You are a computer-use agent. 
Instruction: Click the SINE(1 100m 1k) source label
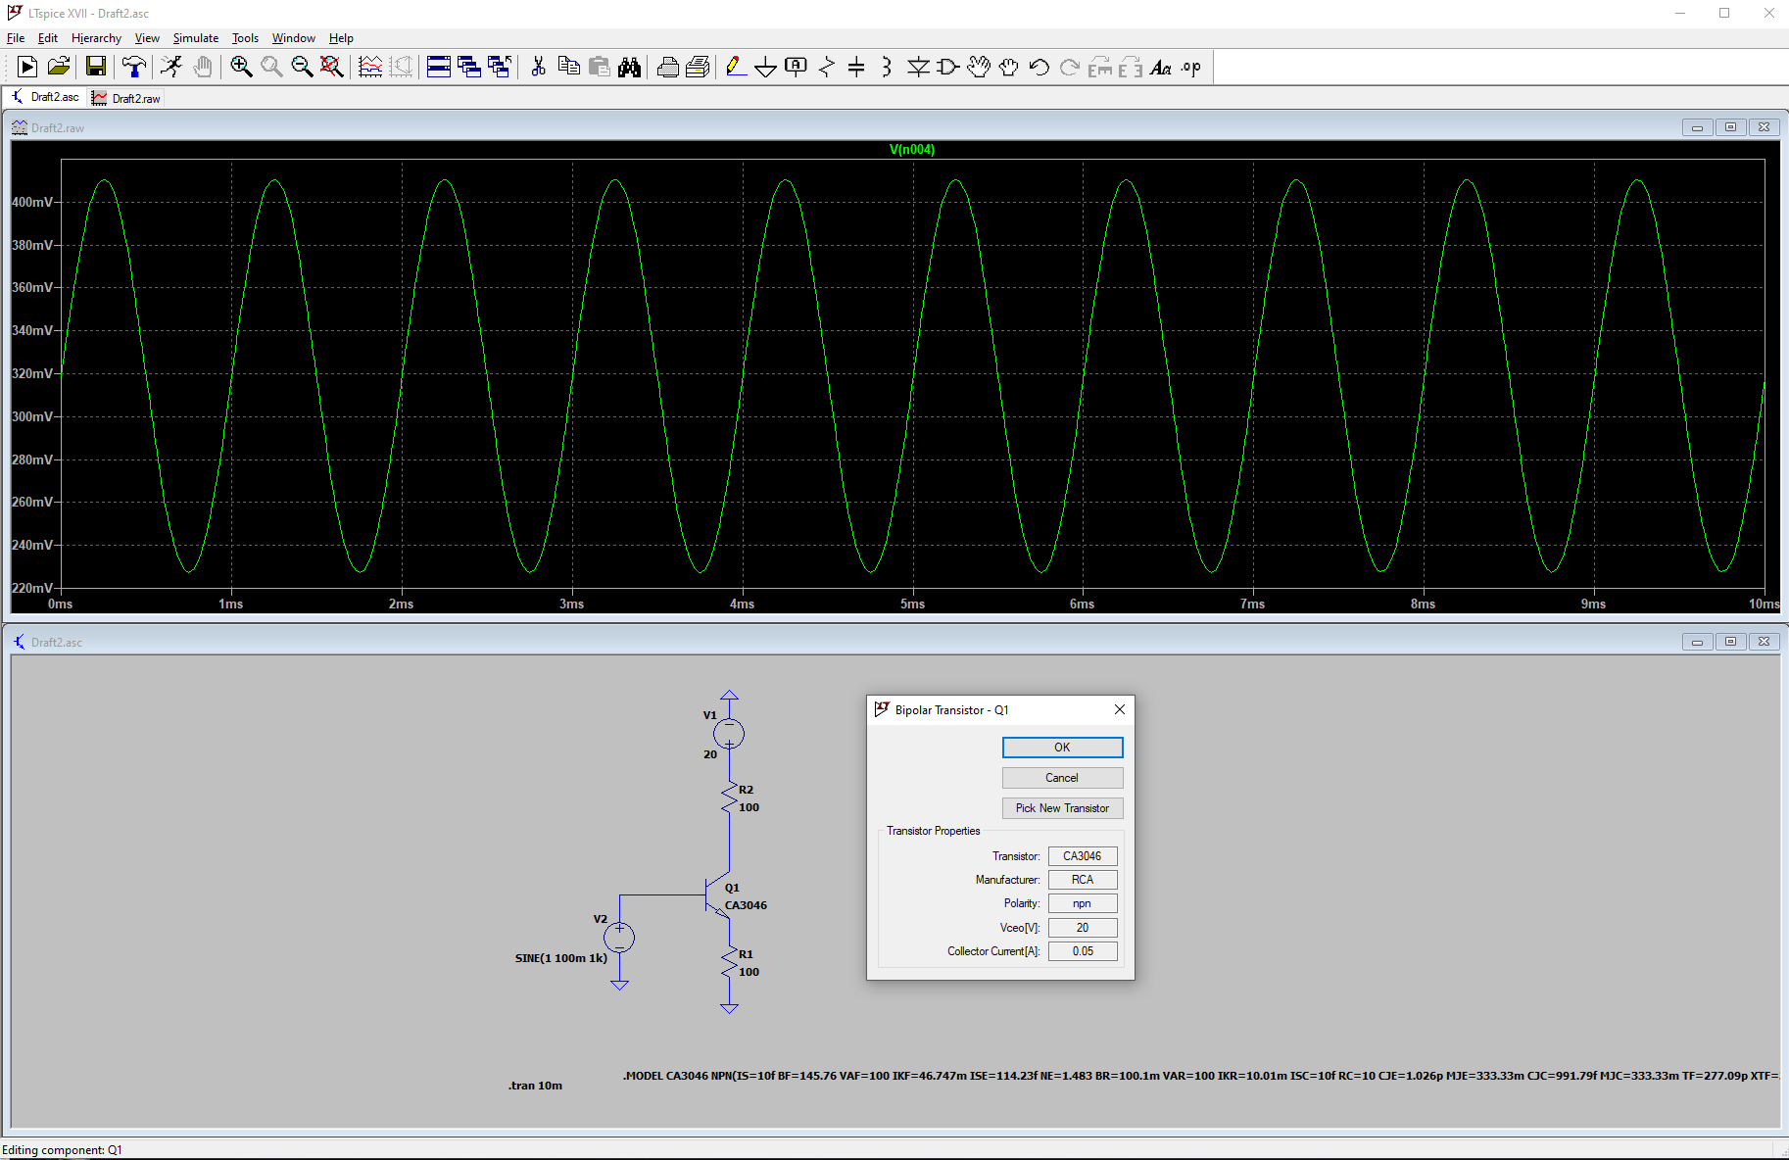click(561, 958)
